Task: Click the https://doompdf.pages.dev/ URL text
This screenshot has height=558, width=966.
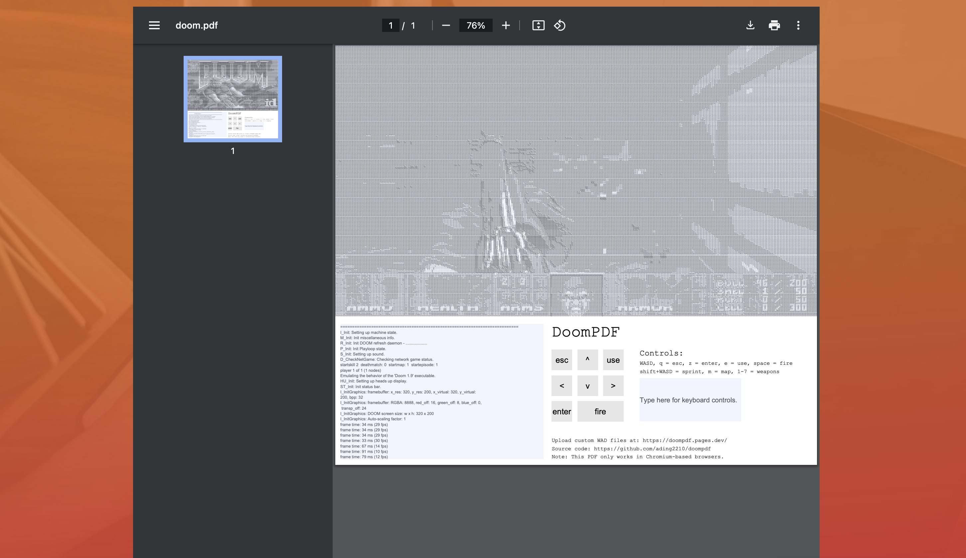Action: pos(685,440)
